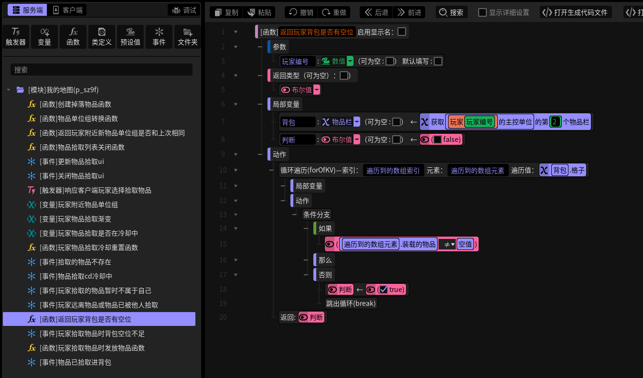This screenshot has width=643, height=378.
Task: Toggle 返回类型 可为空 checkbox
Action: (344, 76)
